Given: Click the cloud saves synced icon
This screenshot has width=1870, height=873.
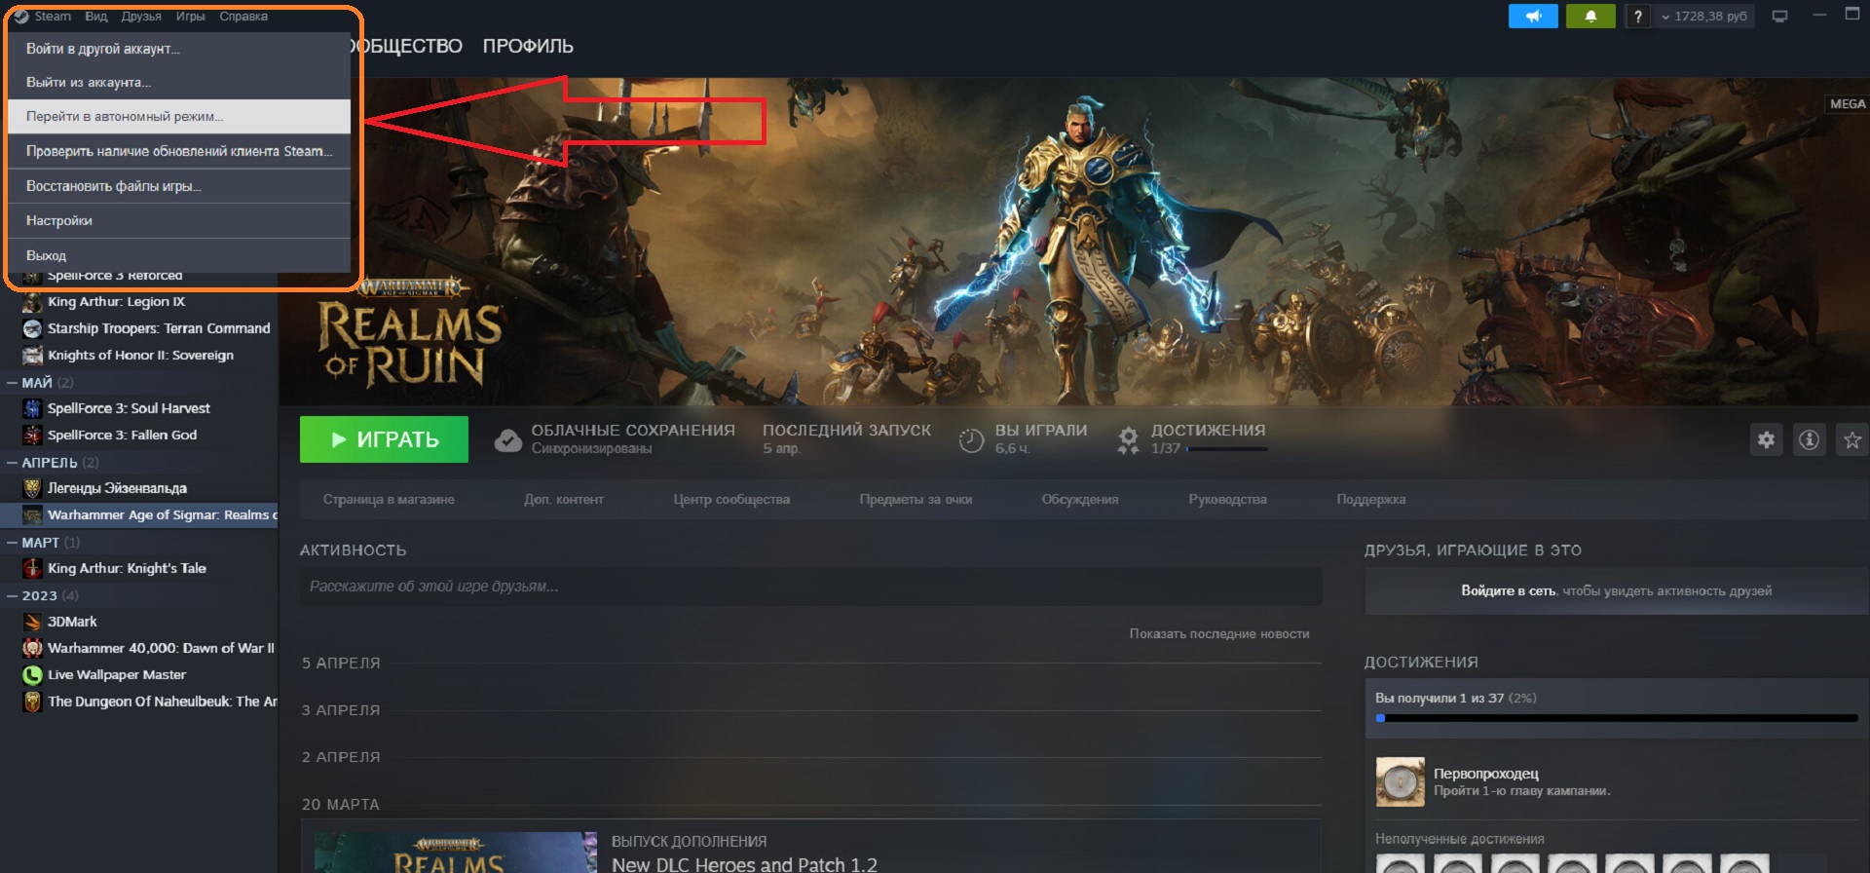Looking at the screenshot, I should click(507, 440).
